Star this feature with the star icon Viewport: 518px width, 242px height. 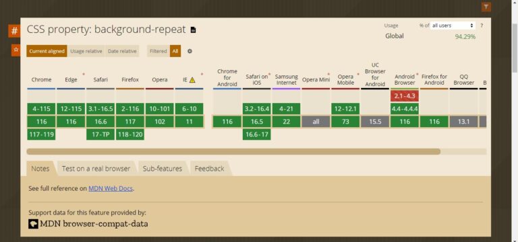point(16,50)
